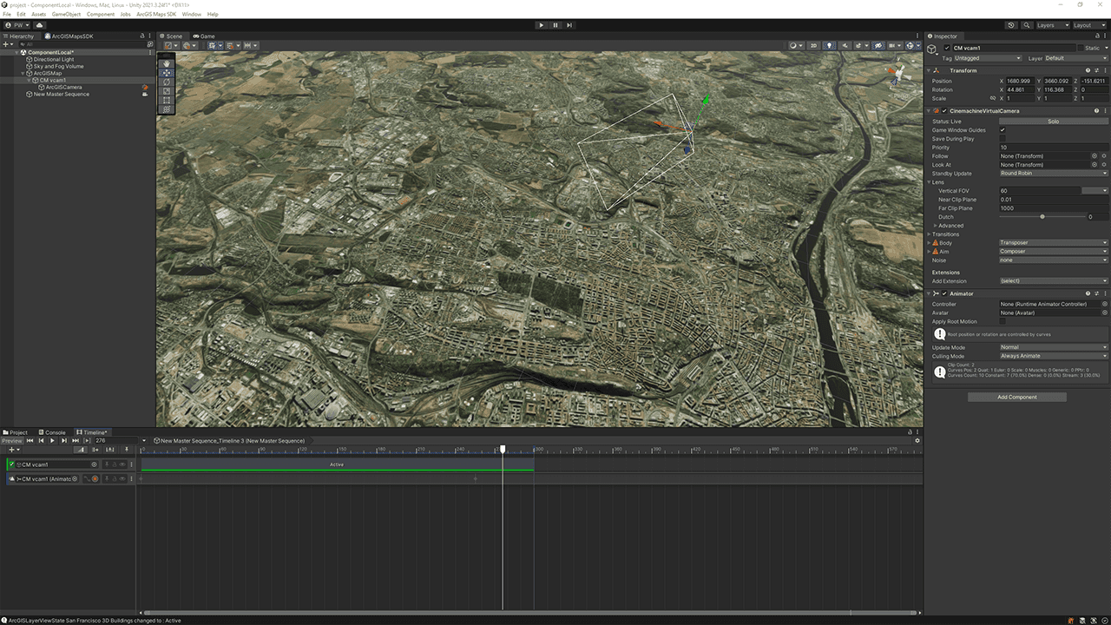Click the Add Component button
Viewport: 1111px width, 625px height.
point(1016,397)
